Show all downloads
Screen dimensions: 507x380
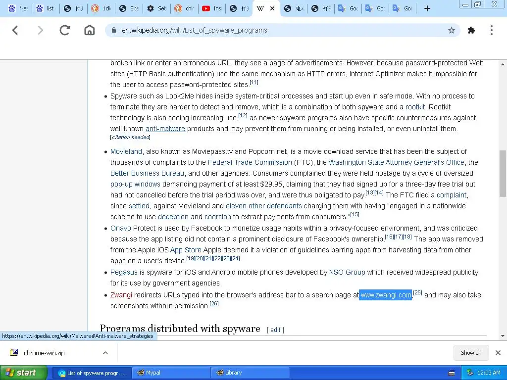(470, 352)
